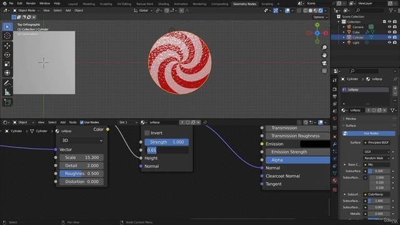Add a new material slot with plus button
This screenshot has width=400, height=225.
(395, 89)
